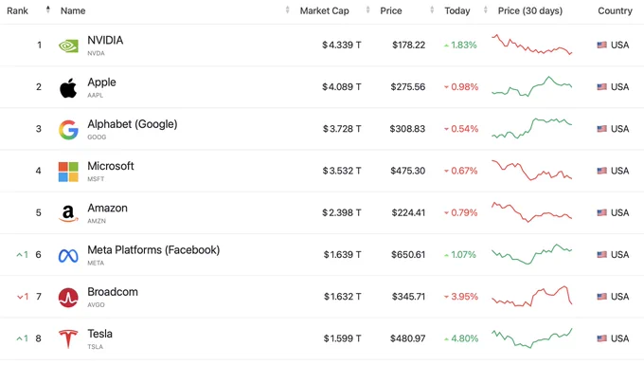Open the Meta Platforms (Facebook) link
Viewport: 644px width, 365px height.
point(153,250)
